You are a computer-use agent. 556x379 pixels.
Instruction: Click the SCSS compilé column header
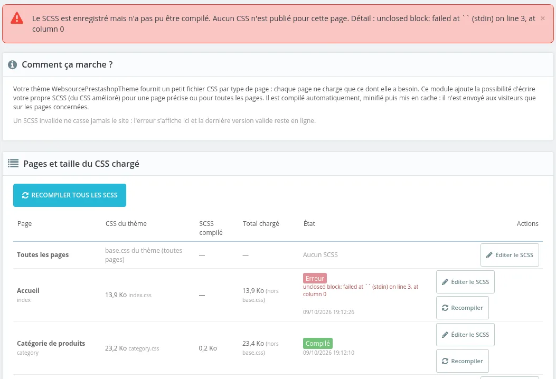[x=211, y=228]
